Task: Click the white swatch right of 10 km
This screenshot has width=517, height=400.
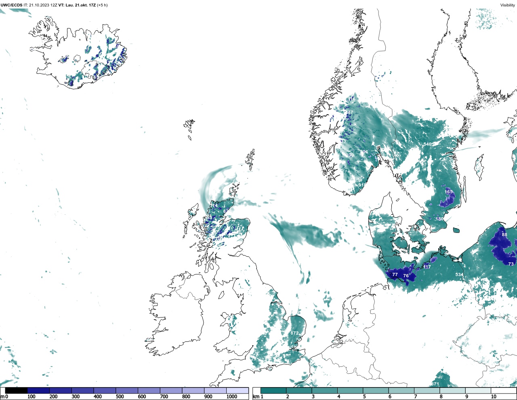Action: point(504,391)
